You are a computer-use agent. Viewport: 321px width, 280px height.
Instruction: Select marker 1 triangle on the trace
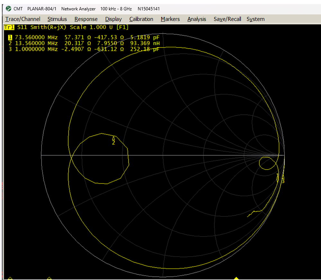[278, 180]
